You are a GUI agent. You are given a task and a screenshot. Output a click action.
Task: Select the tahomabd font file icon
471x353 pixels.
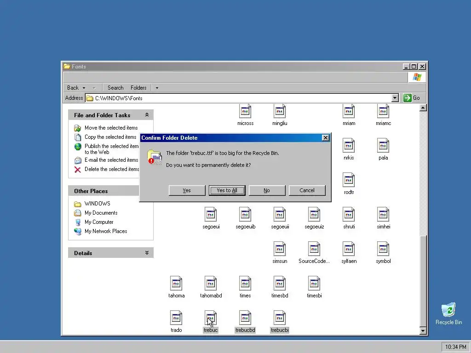point(211,284)
